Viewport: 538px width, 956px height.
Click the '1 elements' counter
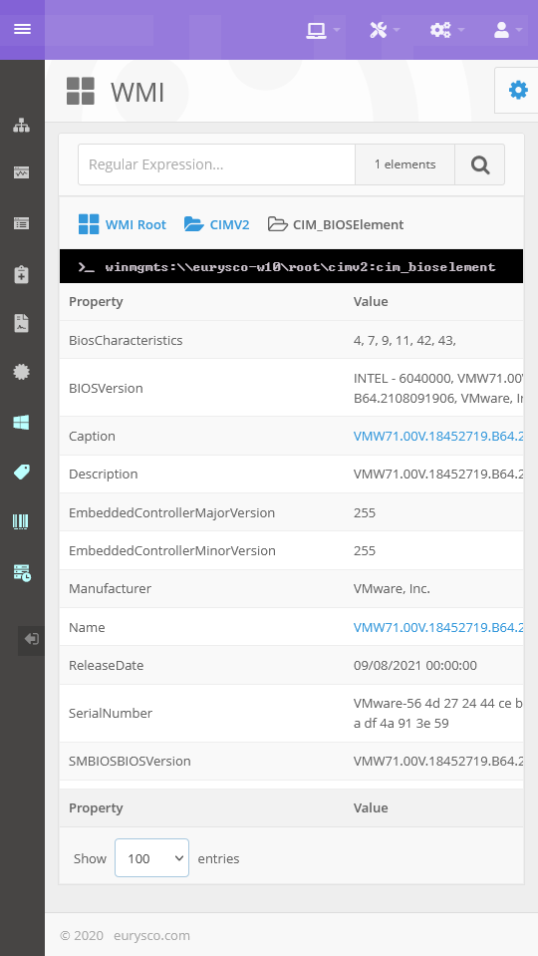[x=405, y=164]
